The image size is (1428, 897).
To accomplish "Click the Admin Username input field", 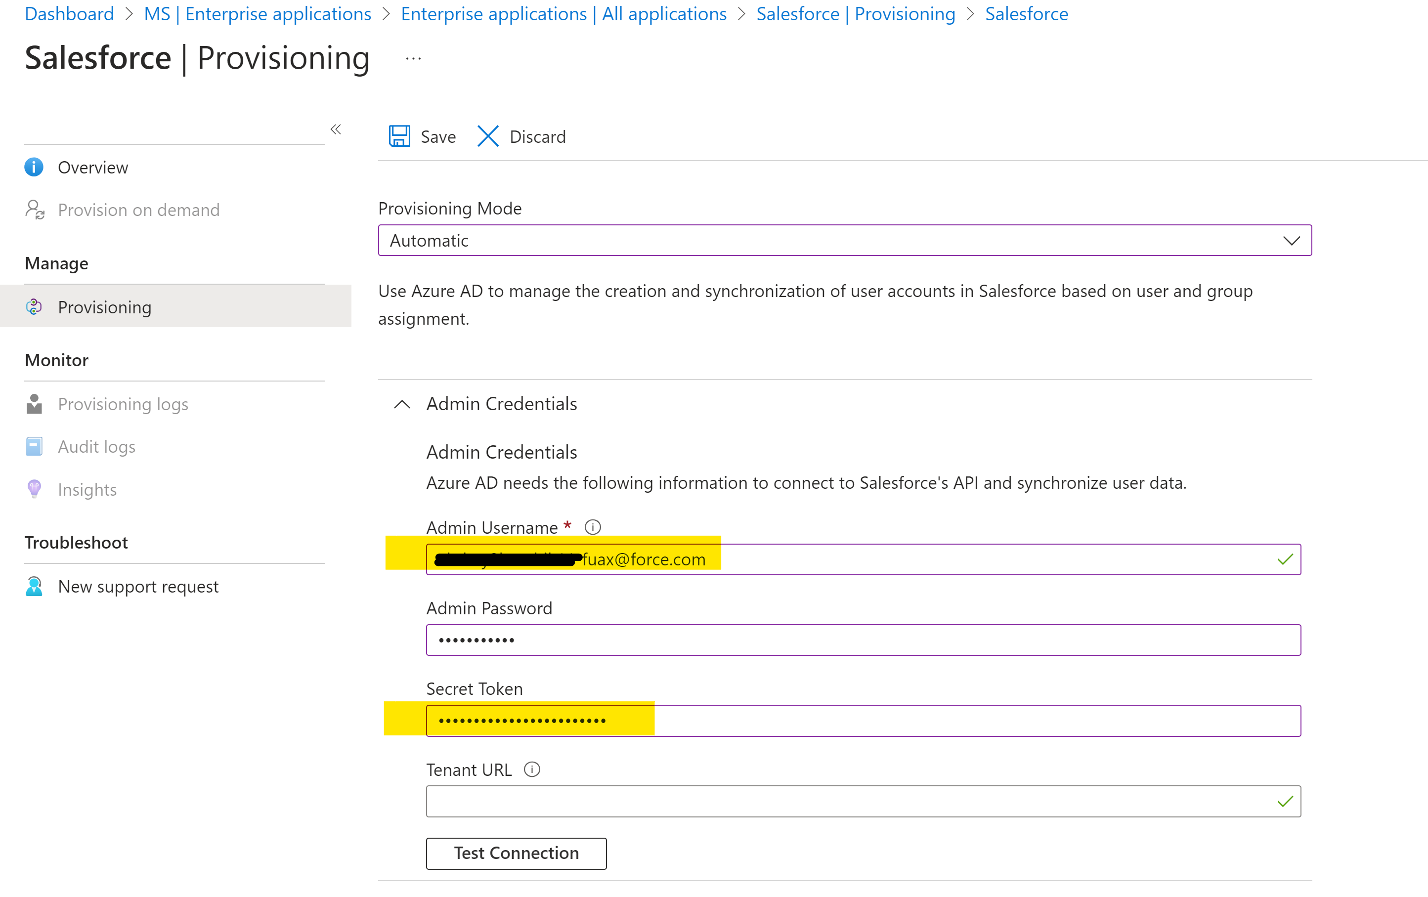I will [864, 559].
